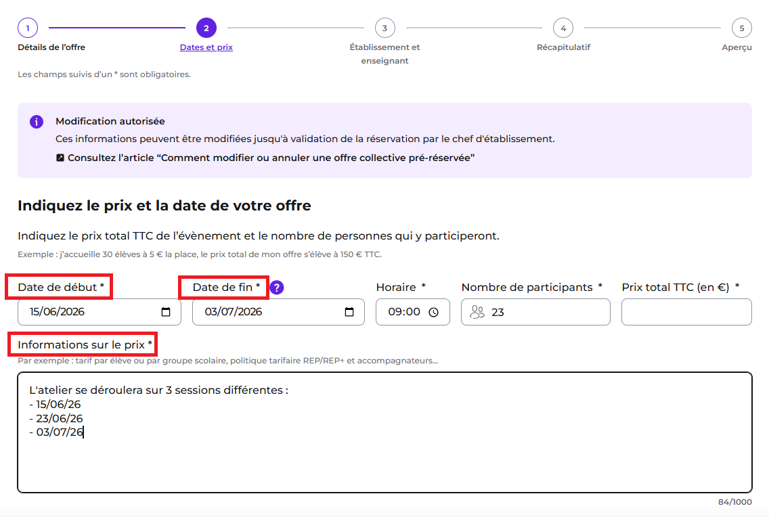Click the Date de fin label
The height and width of the screenshot is (517, 769).
click(x=226, y=287)
